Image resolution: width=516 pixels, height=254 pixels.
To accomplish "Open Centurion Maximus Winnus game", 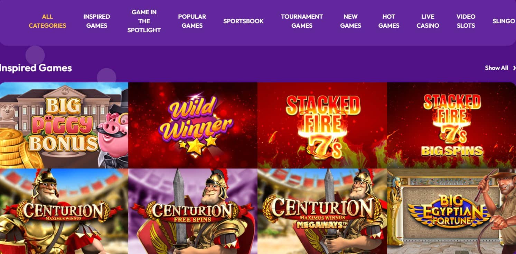I will tap(64, 211).
